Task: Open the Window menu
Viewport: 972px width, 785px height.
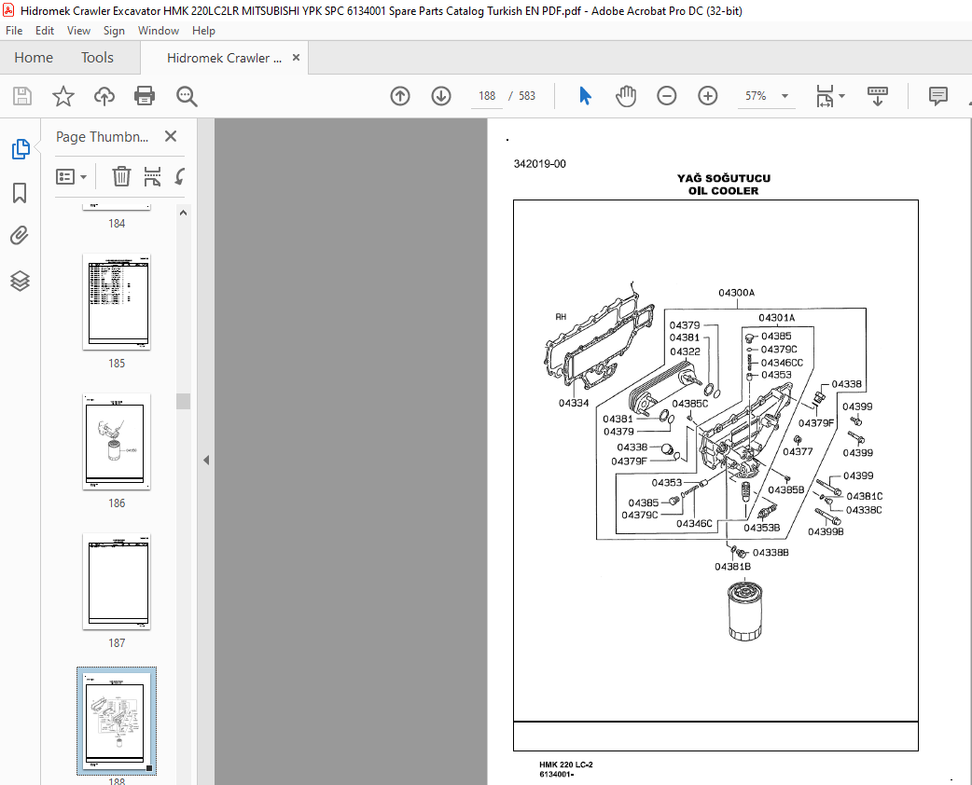Action: (158, 31)
